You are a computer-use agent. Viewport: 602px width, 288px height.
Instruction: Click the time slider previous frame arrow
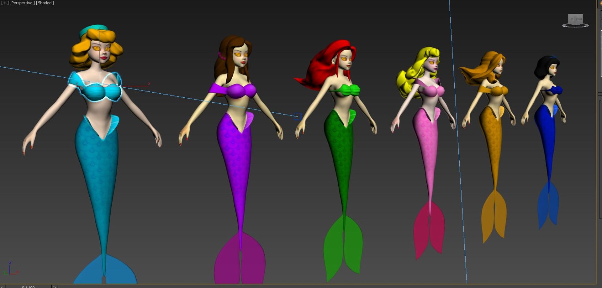[x=3, y=286]
